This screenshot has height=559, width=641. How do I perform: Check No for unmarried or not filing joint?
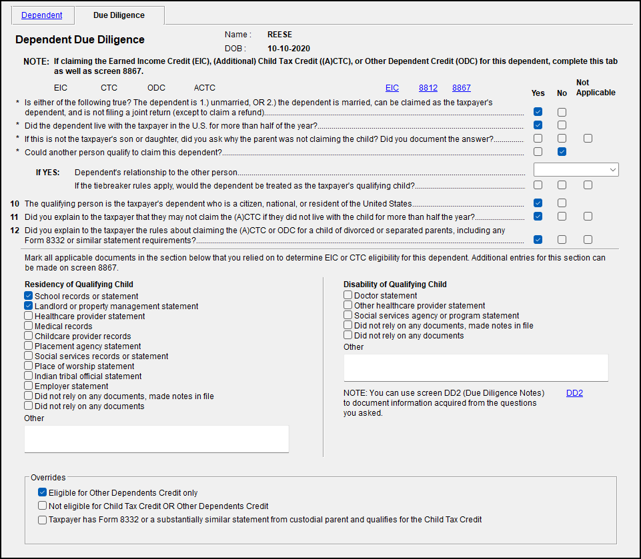[562, 112]
